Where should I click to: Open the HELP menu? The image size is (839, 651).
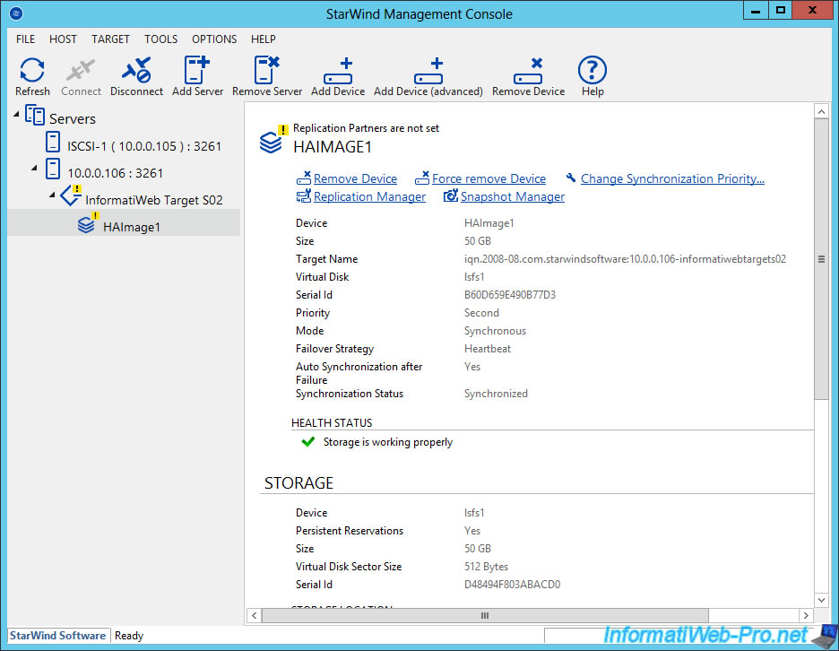264,39
